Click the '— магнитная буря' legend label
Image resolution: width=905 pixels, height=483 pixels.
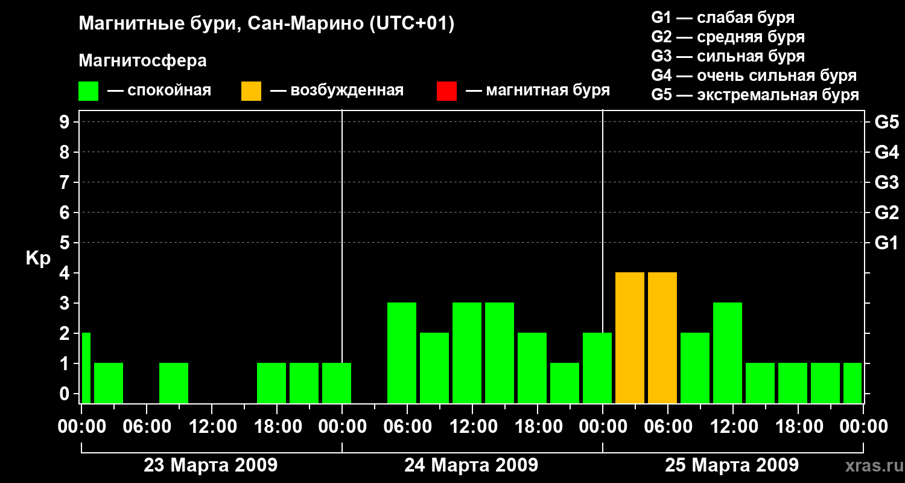[x=538, y=91]
